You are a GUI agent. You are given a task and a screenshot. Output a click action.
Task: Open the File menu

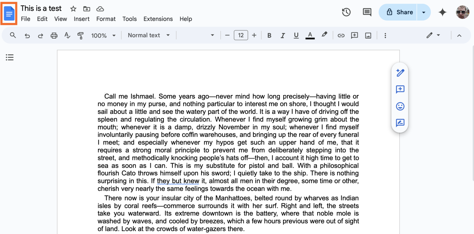[x=26, y=19]
